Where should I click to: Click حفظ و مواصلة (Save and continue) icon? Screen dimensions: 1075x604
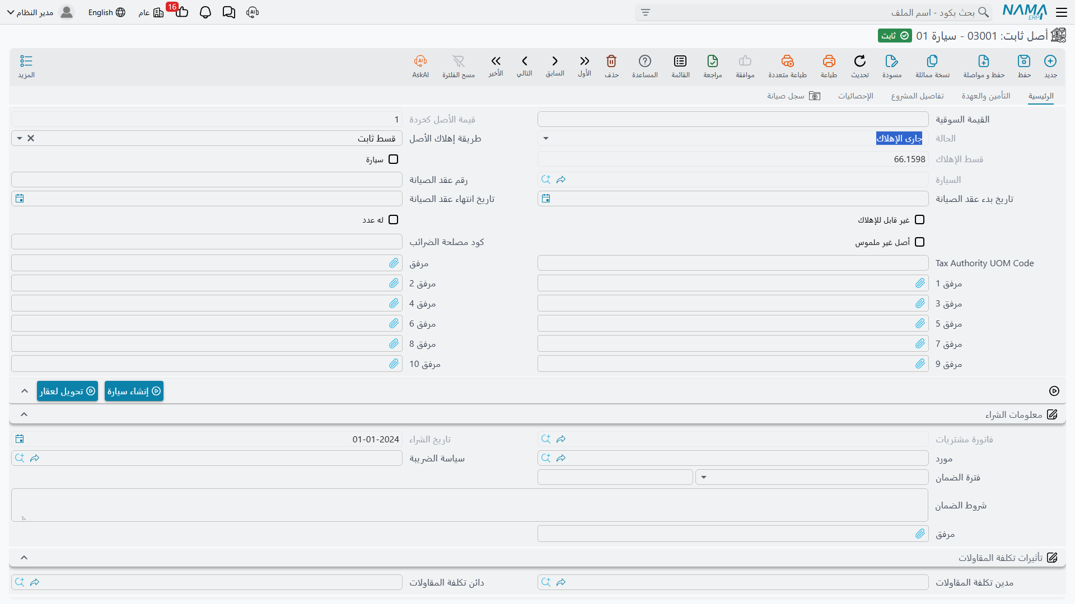984,62
